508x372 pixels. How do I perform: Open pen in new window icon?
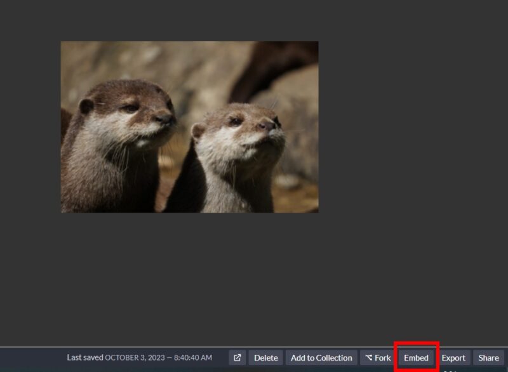point(237,357)
